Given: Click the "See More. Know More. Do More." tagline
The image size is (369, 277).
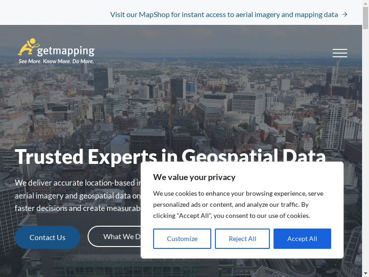Looking at the screenshot, I should tap(56, 61).
